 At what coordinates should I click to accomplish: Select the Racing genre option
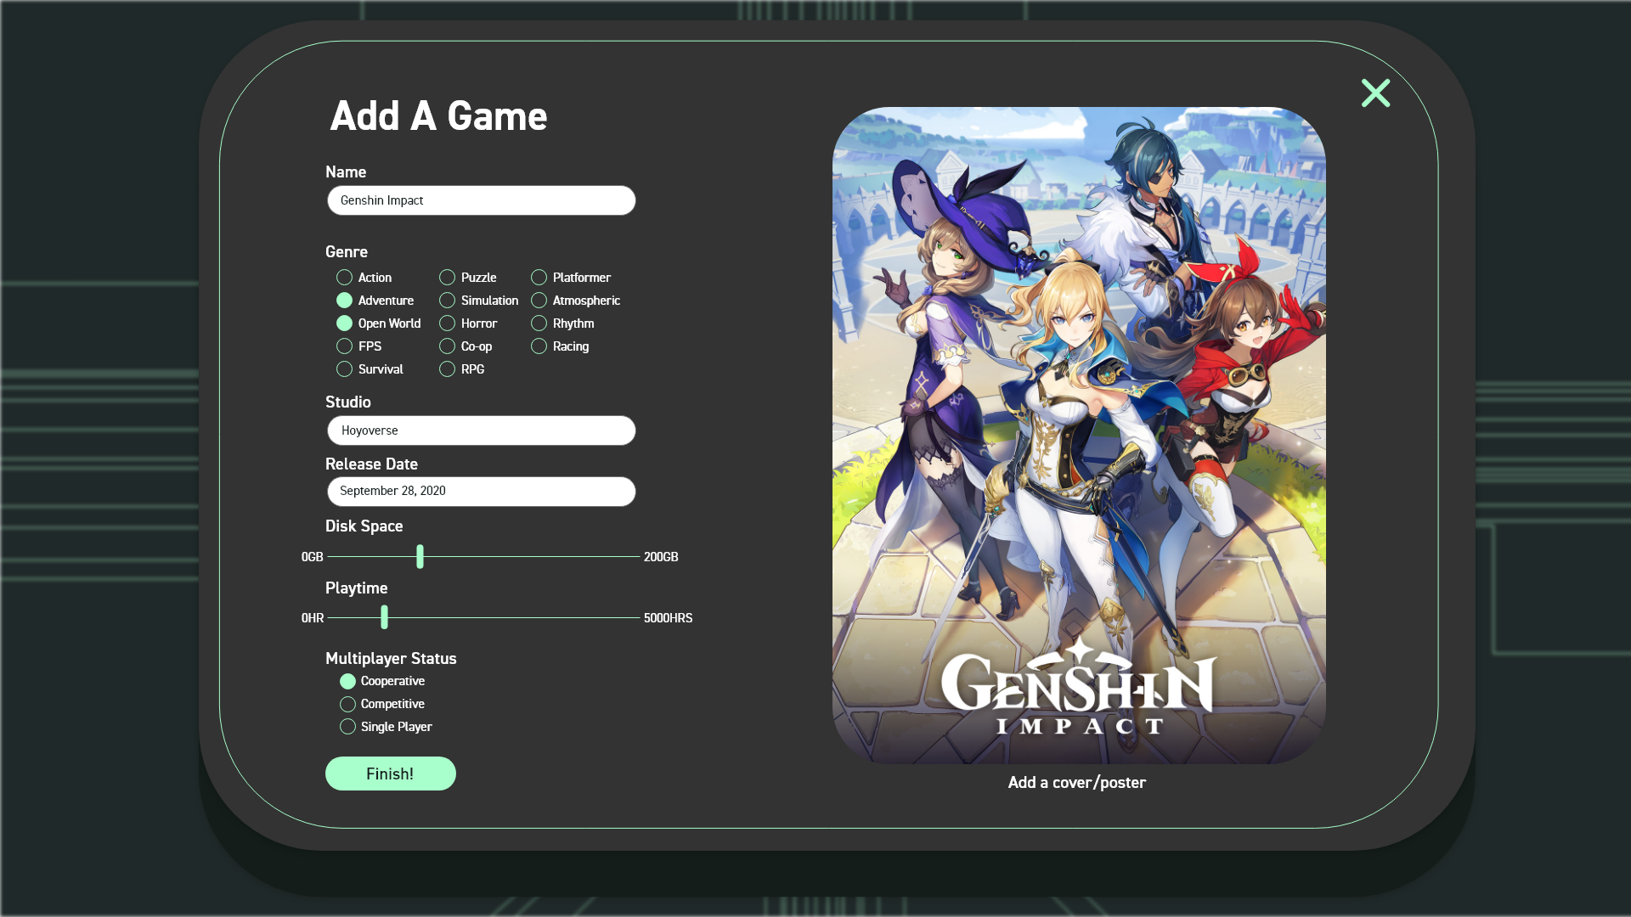[x=539, y=346]
